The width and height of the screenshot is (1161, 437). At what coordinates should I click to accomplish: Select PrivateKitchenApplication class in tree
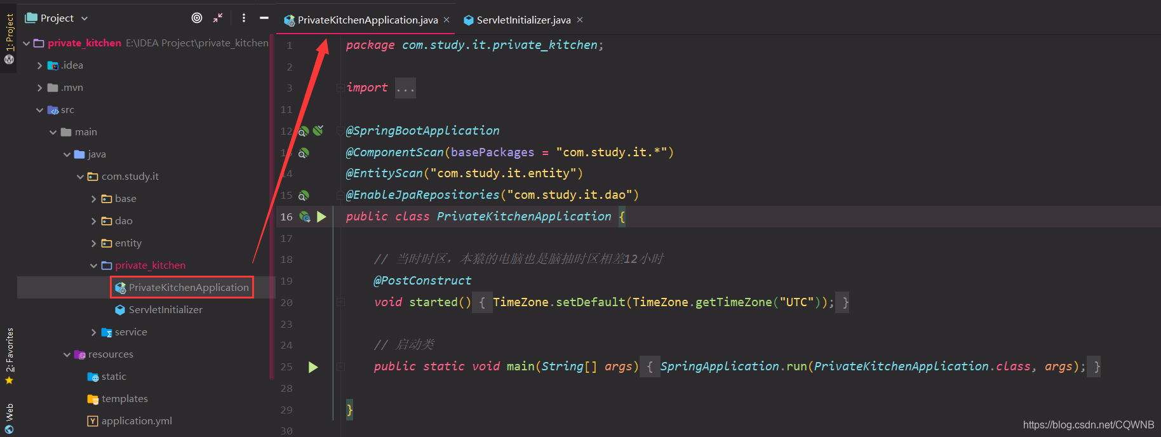click(189, 288)
